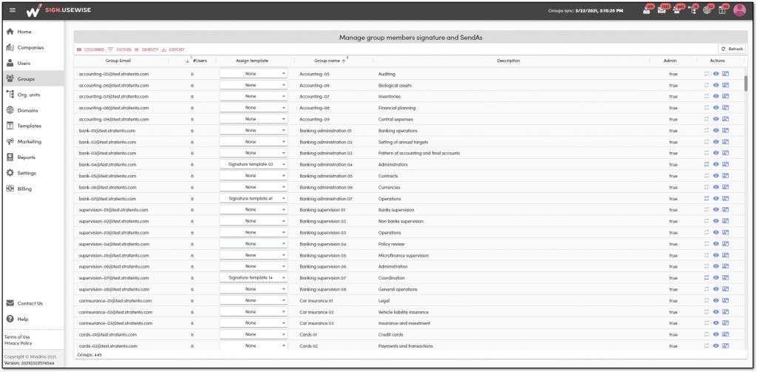Click the Export button
This screenshot has height=372, width=757.
[x=173, y=50]
